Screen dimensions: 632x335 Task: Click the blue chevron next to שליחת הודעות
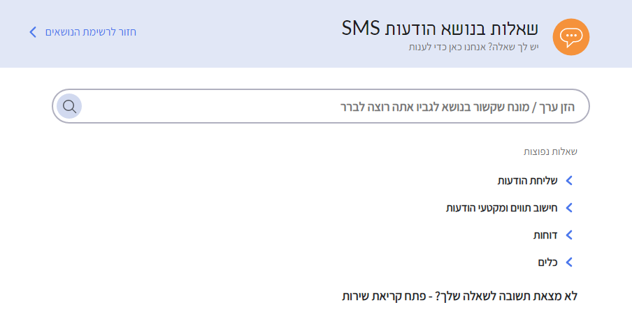569,181
